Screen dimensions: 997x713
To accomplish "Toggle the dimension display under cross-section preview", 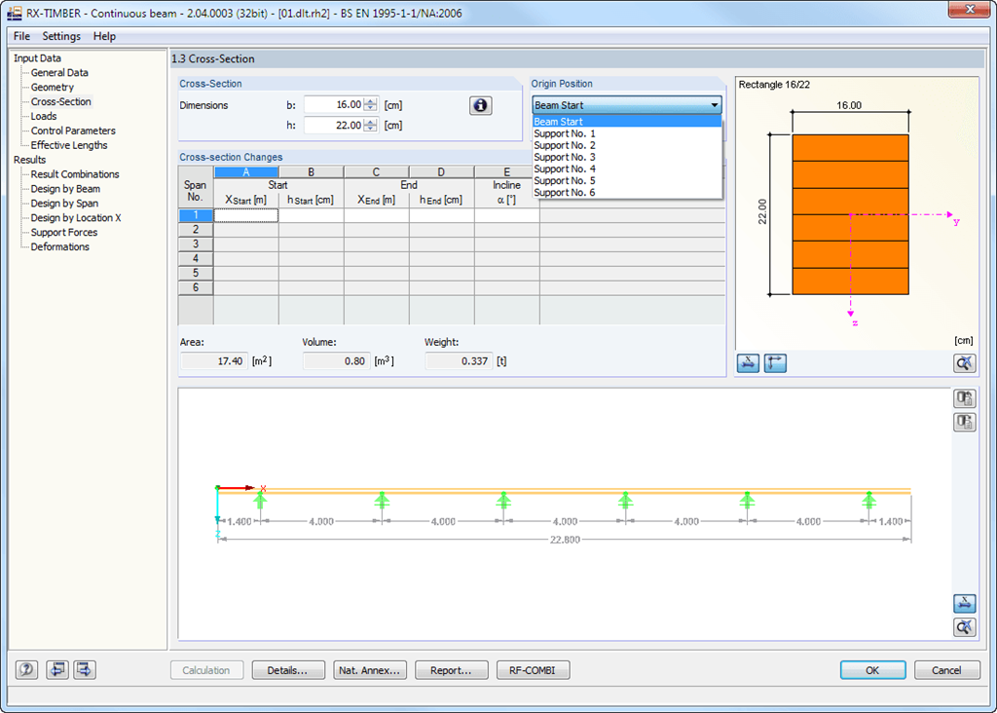I will coord(748,363).
